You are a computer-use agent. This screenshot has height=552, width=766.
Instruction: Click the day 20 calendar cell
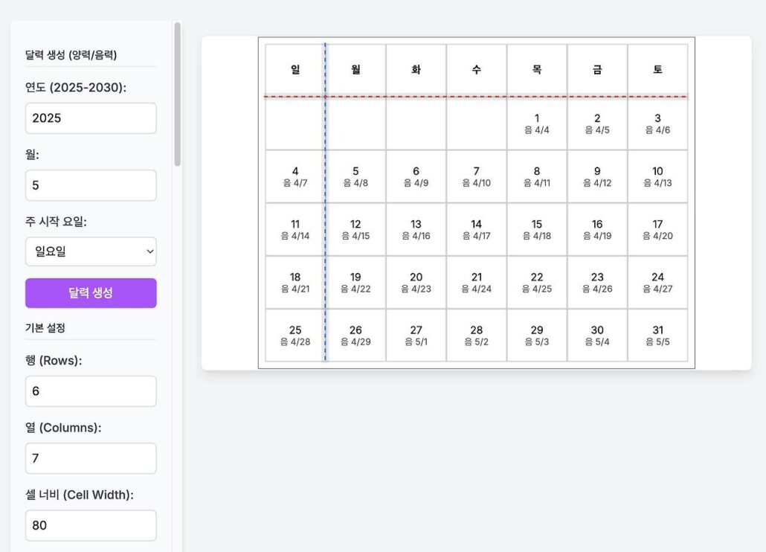click(x=416, y=283)
